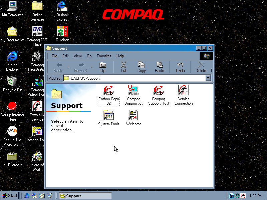The width and height of the screenshot is (267, 200).
Task: Go up one folder level
Action: 103,67
